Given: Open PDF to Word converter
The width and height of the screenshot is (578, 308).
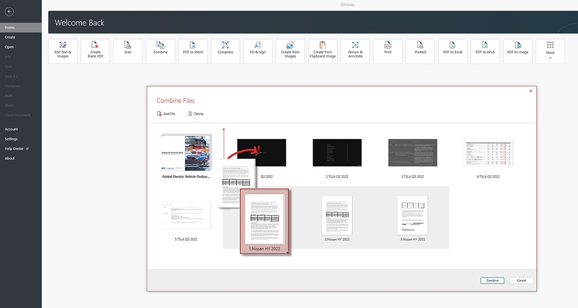Looking at the screenshot, I should tap(193, 51).
